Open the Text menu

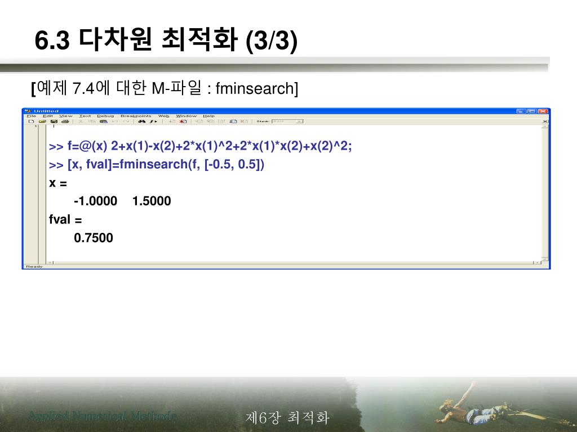click(85, 116)
